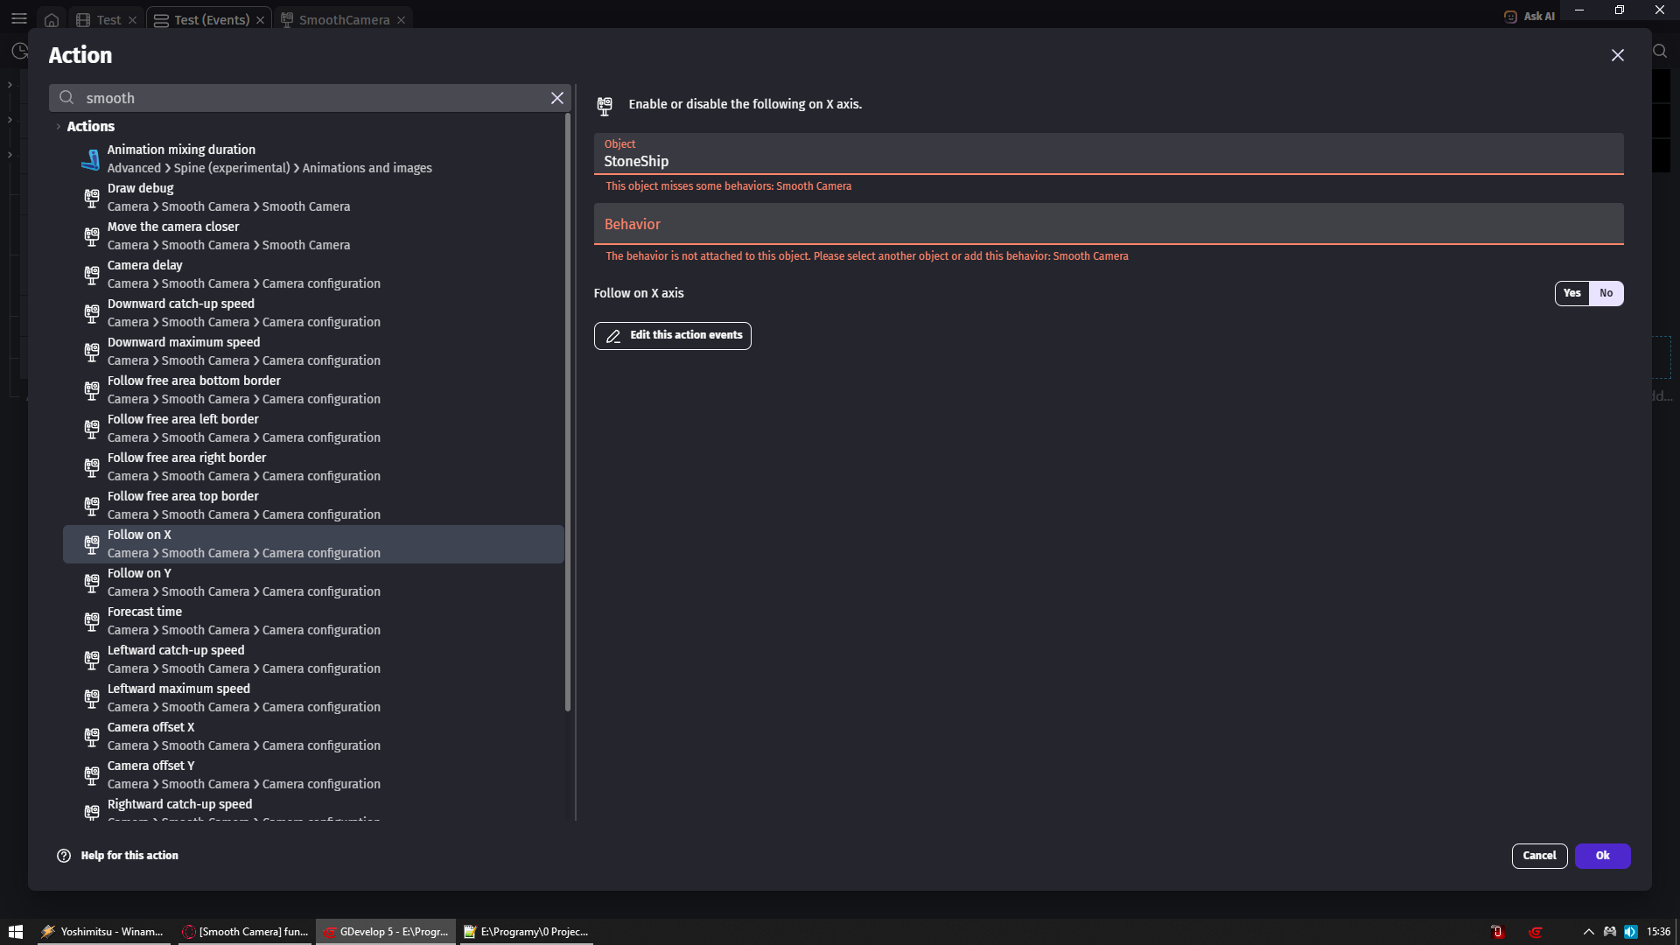Click the action list scrollbar
Viewport: 1680px width, 945px height.
coord(568,411)
